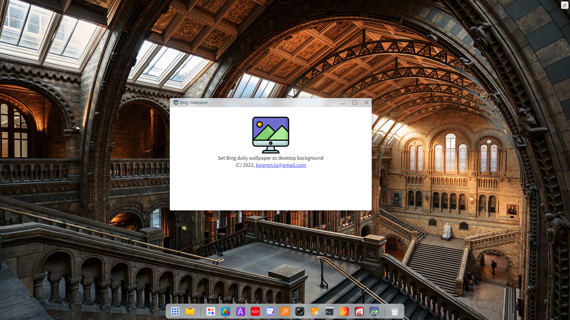Click the '(C) 2023,' copyright text

pyautogui.click(x=245, y=165)
